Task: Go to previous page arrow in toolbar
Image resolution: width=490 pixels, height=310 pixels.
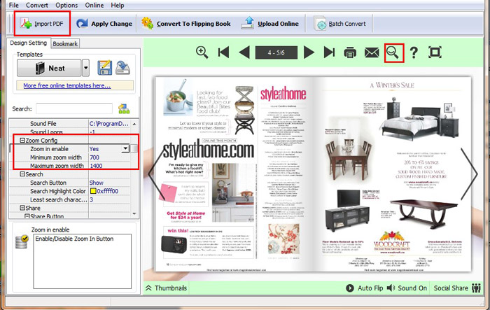Action: coord(244,52)
